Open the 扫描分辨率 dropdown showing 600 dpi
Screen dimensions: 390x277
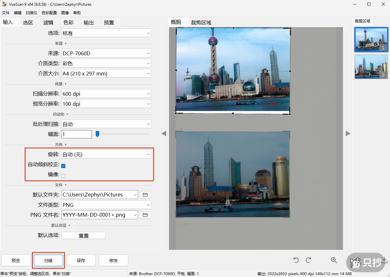[x=106, y=94]
